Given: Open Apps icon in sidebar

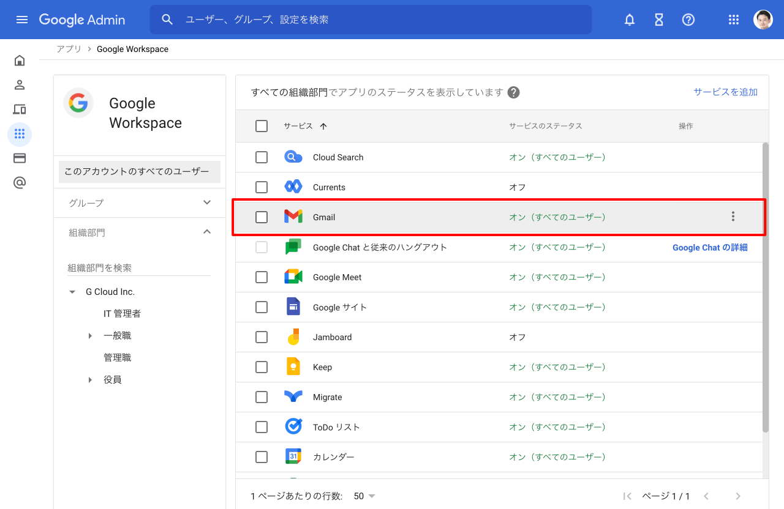Looking at the screenshot, I should (x=20, y=134).
